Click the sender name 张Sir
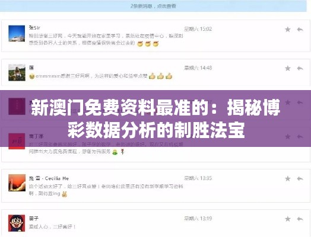The image size is (311, 237). click(34, 28)
